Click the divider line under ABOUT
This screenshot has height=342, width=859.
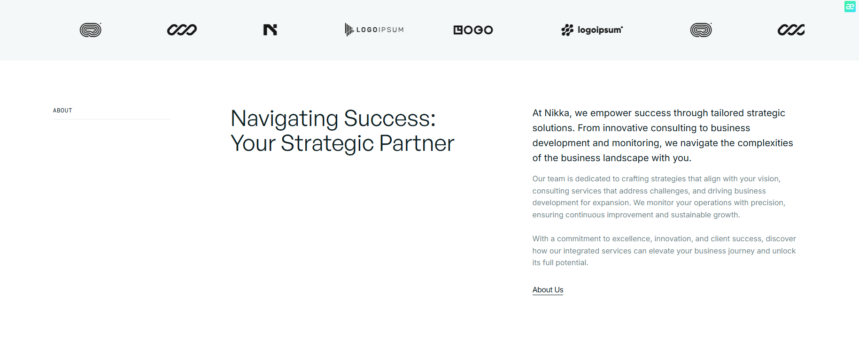(x=111, y=119)
